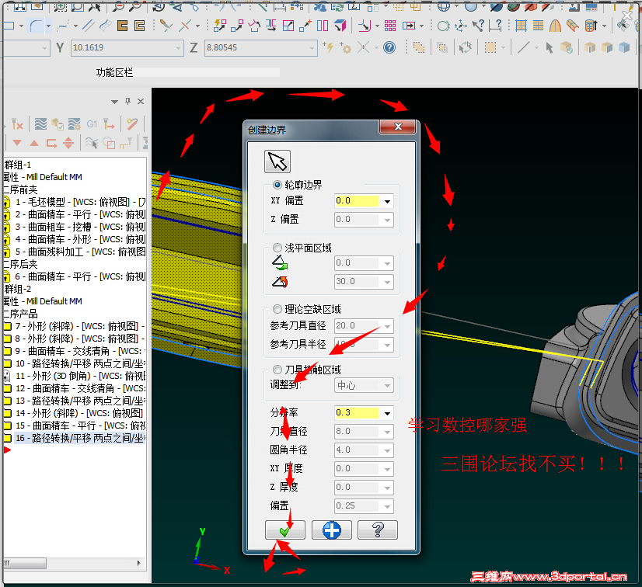Open the XY 偏置 dropdown in the dialog
642x587 pixels.
(386, 200)
